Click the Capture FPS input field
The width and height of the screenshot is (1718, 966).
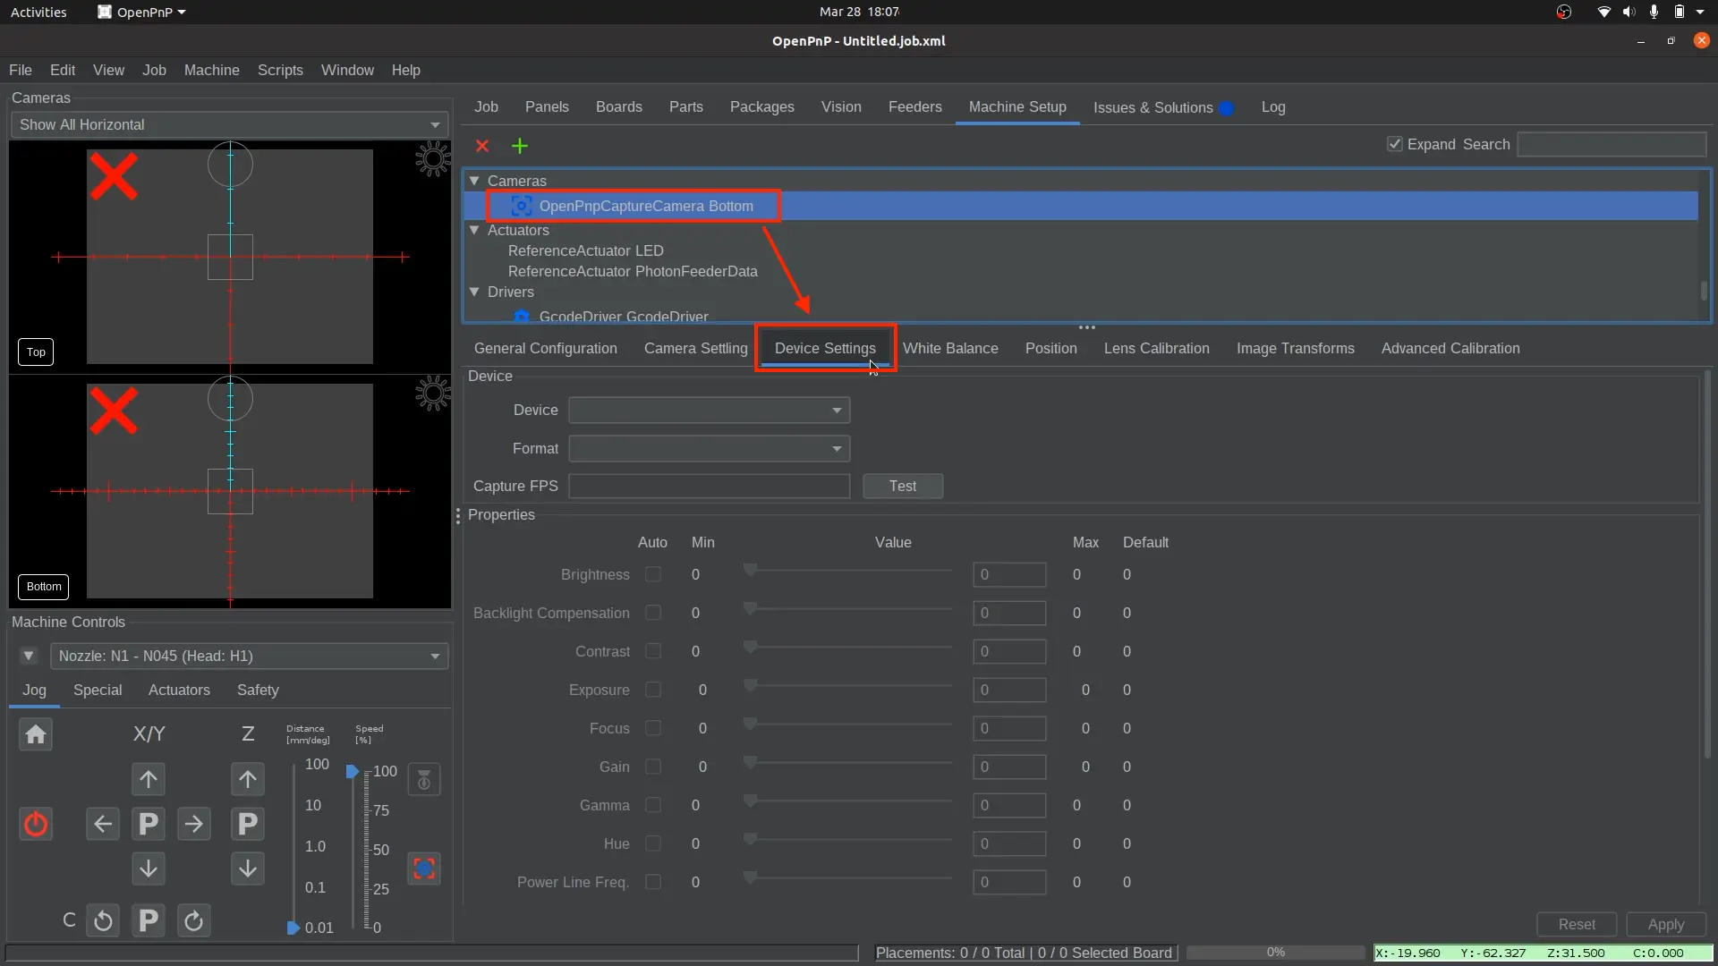click(x=709, y=486)
